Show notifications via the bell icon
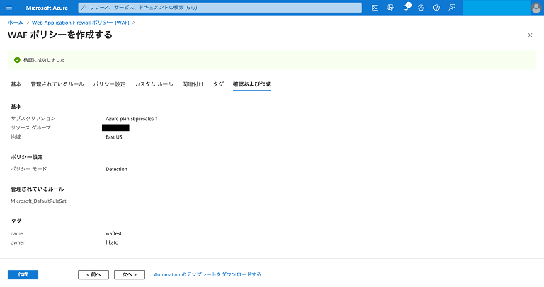 [407, 8]
